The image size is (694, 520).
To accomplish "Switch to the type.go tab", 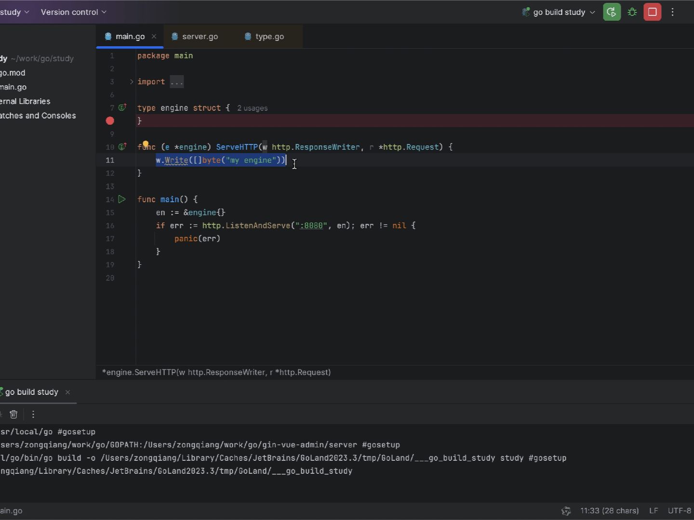I will tap(269, 37).
